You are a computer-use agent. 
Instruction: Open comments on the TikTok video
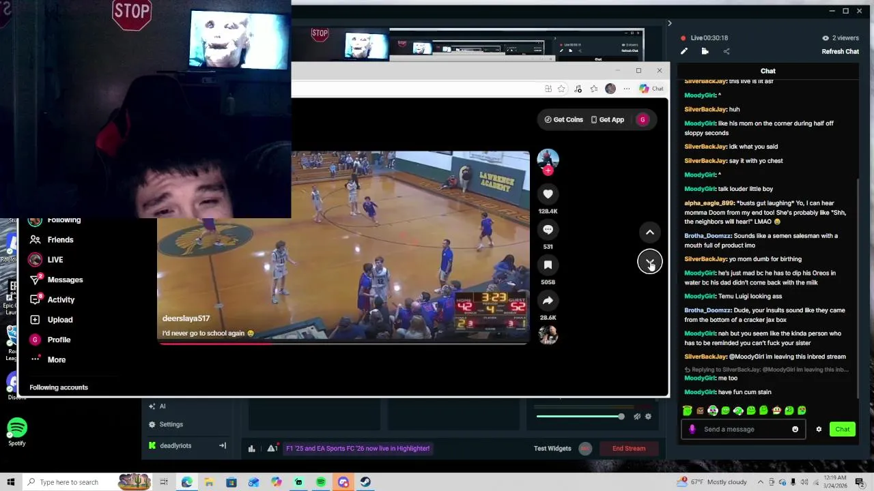click(x=548, y=230)
